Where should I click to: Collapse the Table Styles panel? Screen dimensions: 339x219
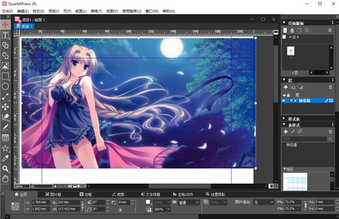[284, 124]
